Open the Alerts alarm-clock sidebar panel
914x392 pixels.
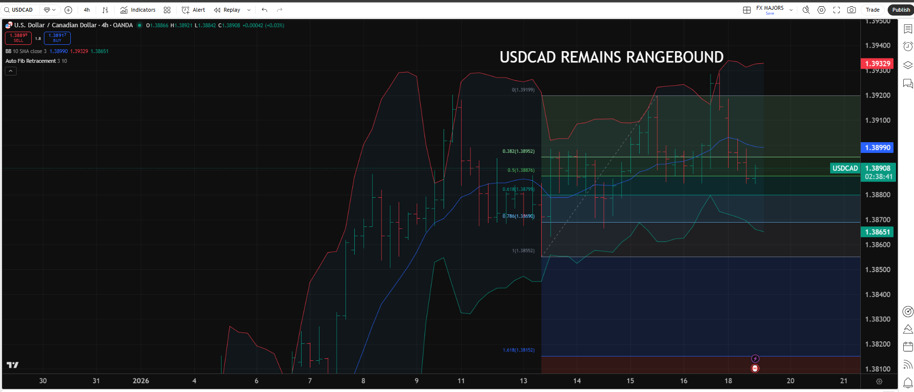pos(908,46)
